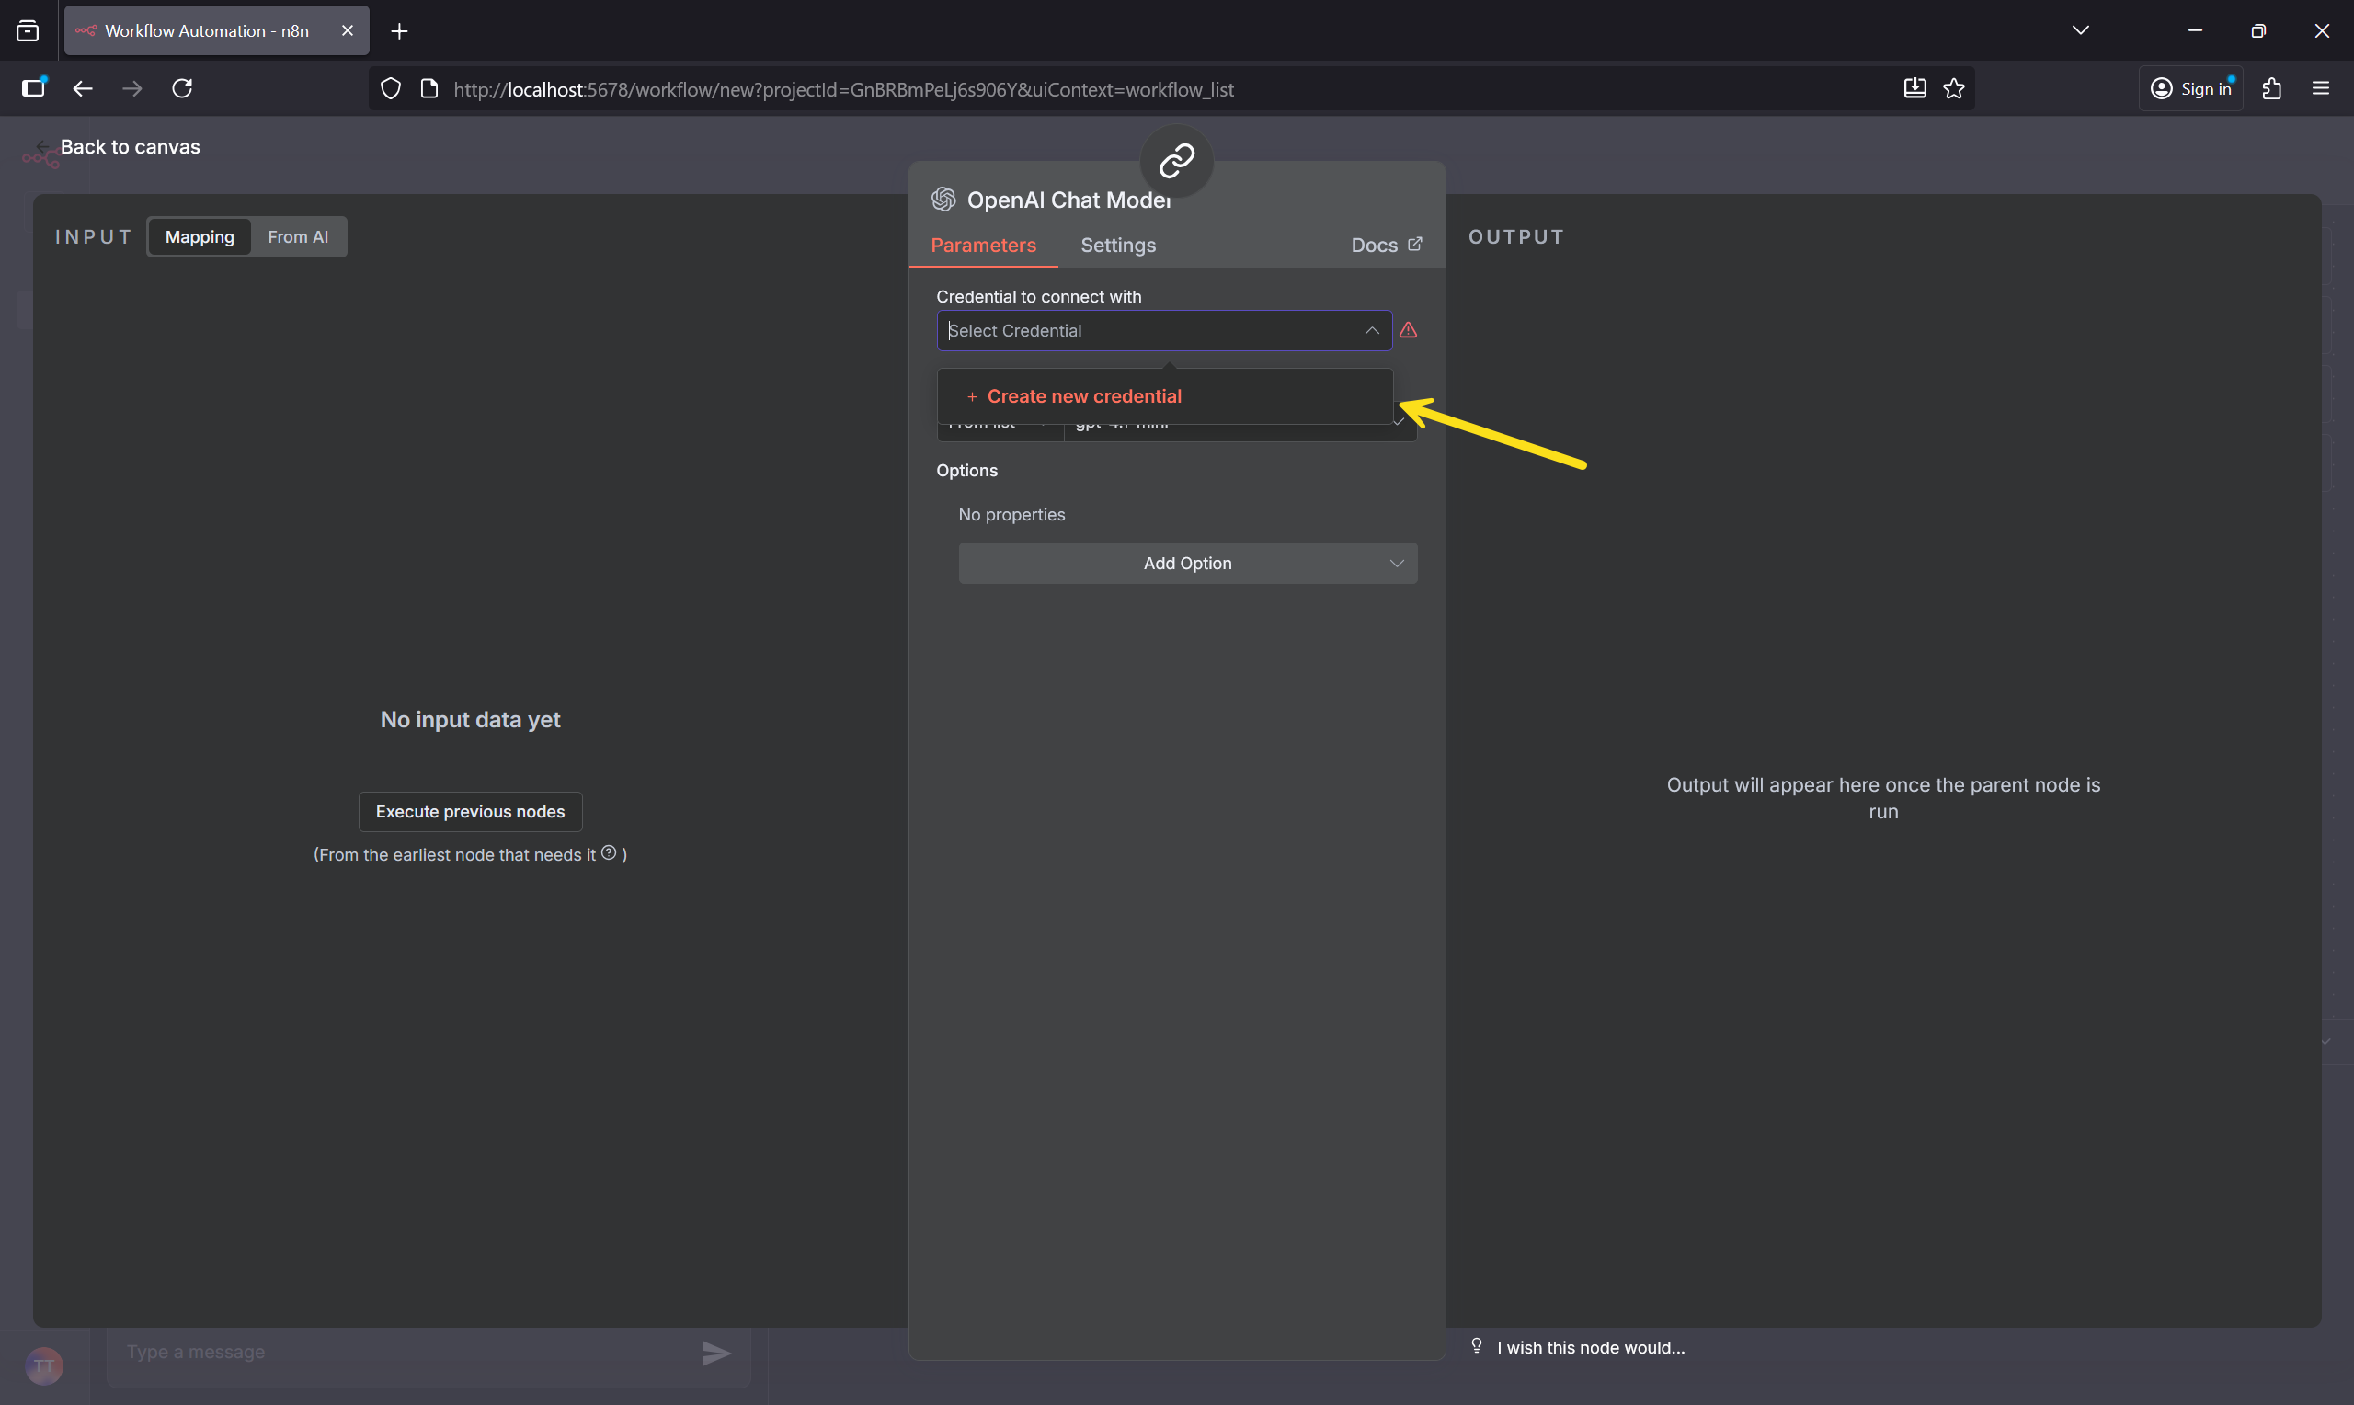This screenshot has height=1405, width=2354.
Task: Click the browser forward arrow
Action: tap(132, 88)
